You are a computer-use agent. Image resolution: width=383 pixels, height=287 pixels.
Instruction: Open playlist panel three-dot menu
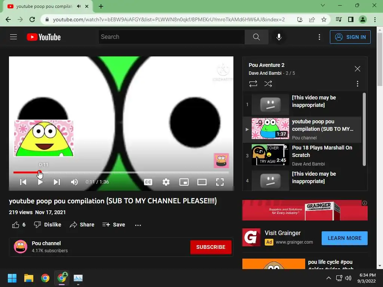pyautogui.click(x=357, y=84)
